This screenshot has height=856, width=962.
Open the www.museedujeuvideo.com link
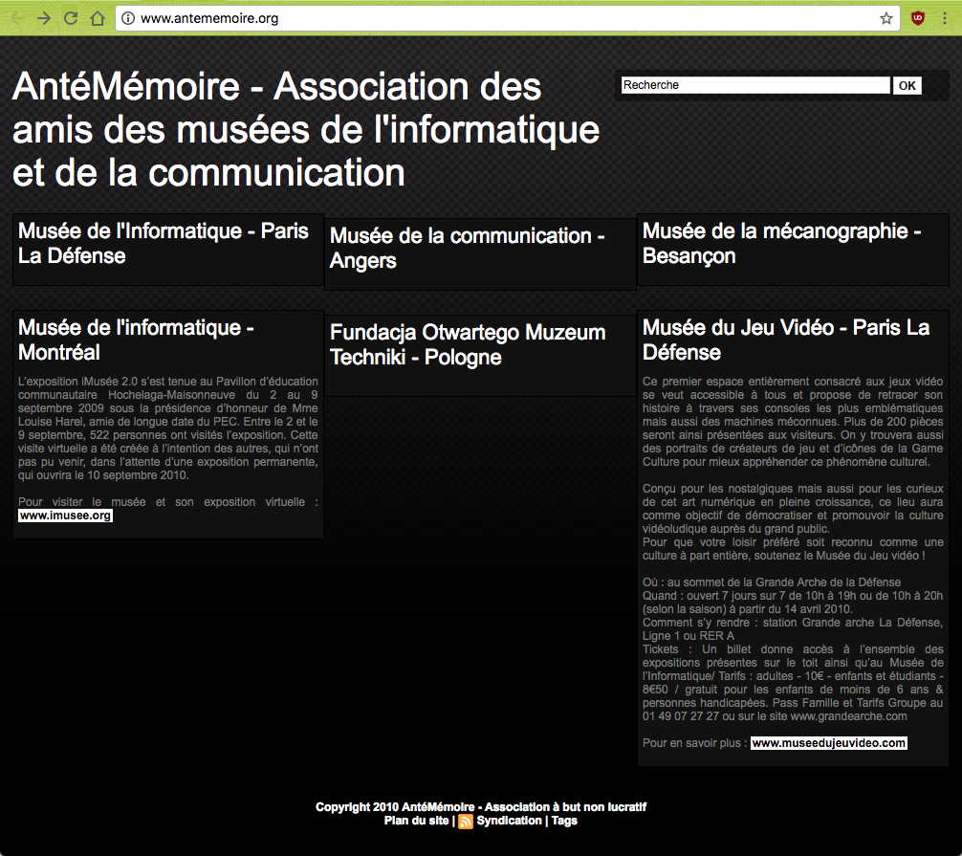click(828, 743)
